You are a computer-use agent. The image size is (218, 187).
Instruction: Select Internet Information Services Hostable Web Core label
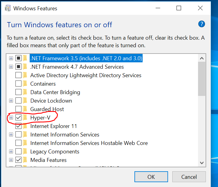pos(89,143)
